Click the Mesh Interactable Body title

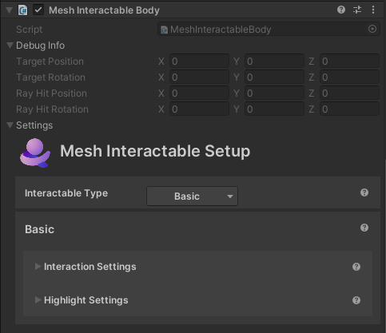[x=104, y=10]
